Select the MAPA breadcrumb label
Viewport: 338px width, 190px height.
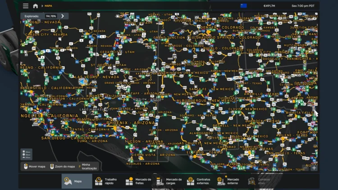tap(48, 6)
